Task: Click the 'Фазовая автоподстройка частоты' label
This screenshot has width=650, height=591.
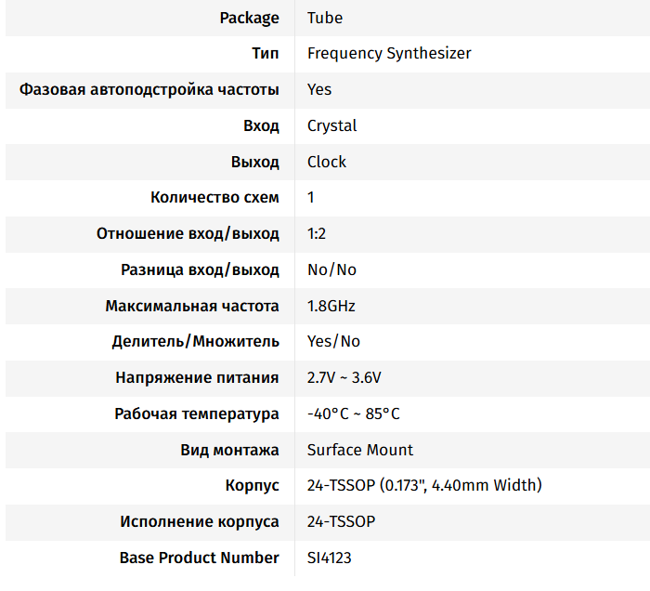Action: coord(149,89)
